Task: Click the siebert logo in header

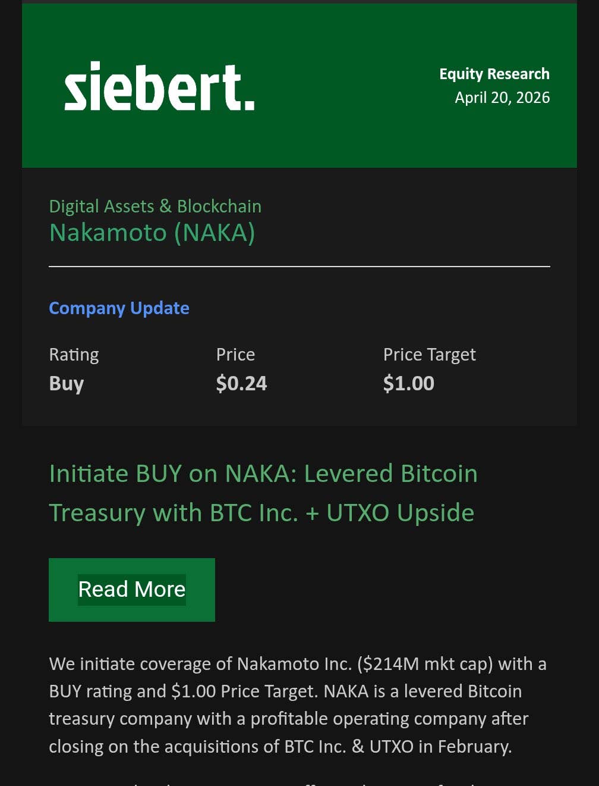Action: click(159, 87)
